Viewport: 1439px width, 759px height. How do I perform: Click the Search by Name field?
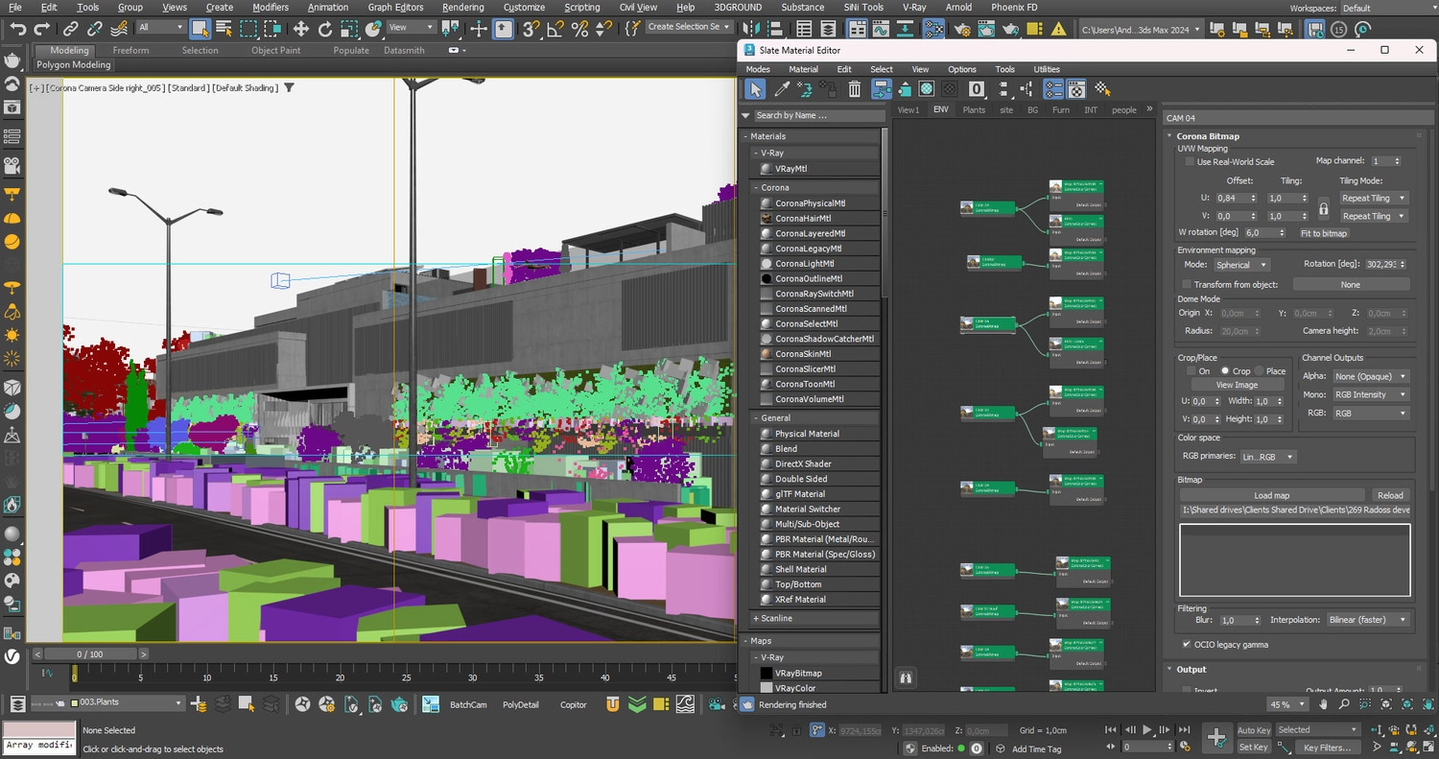[814, 115]
